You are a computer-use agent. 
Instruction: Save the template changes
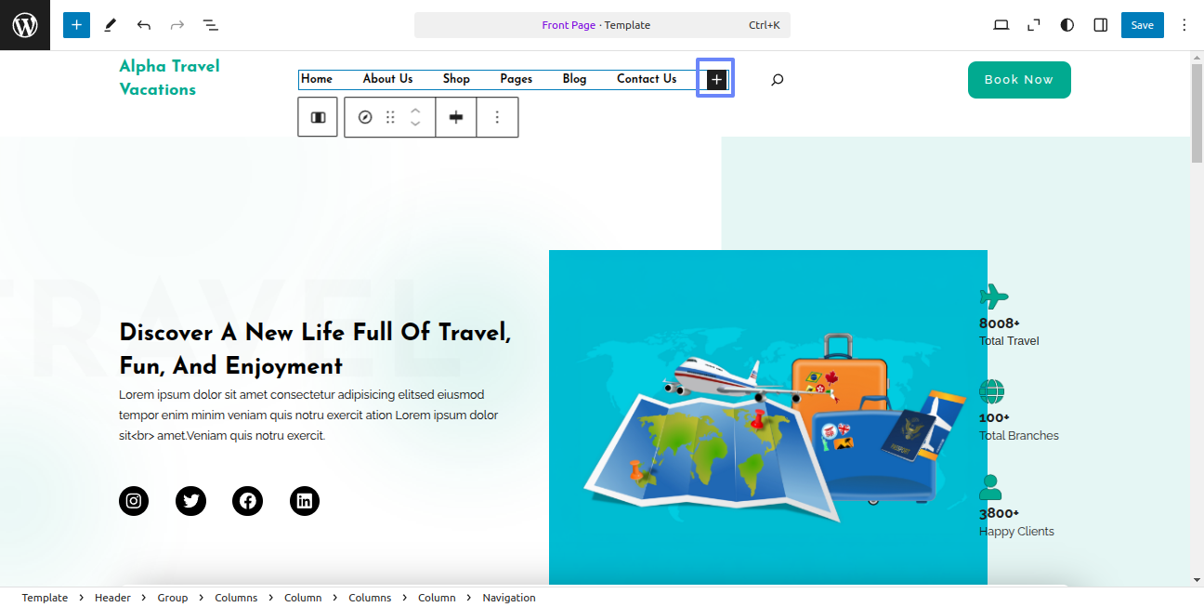click(x=1142, y=25)
